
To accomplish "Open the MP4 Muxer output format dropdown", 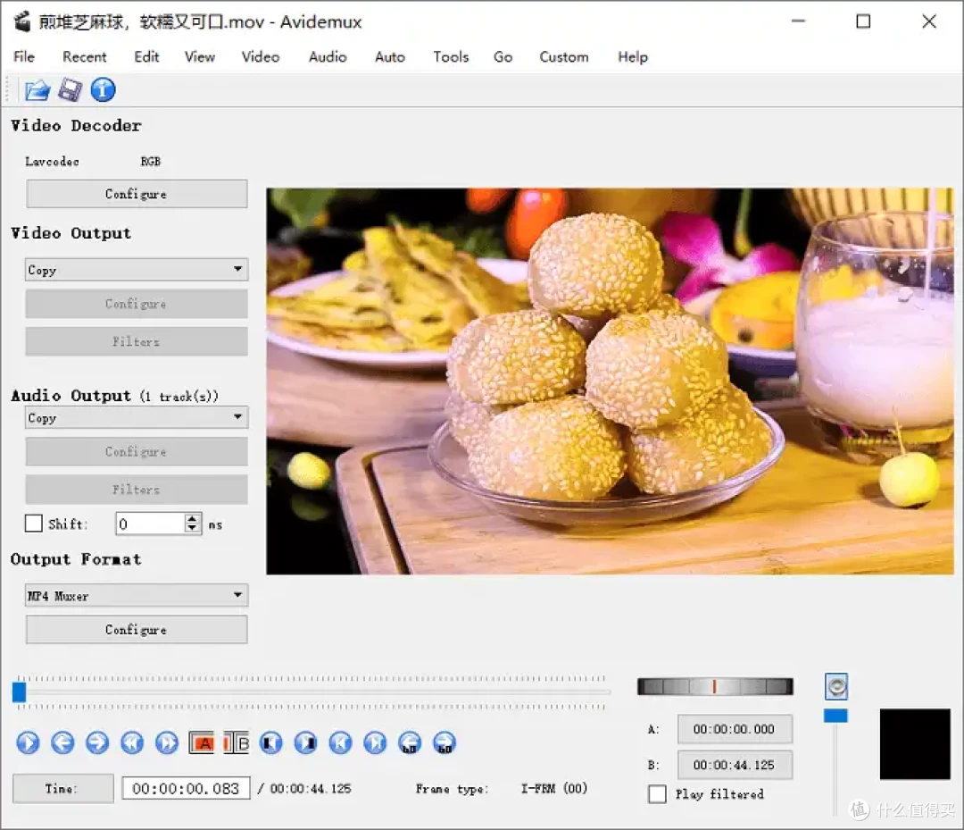I will [137, 595].
